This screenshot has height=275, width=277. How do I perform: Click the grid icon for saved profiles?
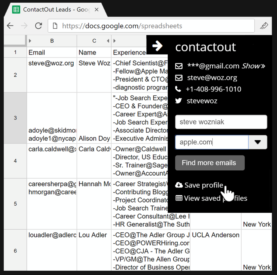179,198
